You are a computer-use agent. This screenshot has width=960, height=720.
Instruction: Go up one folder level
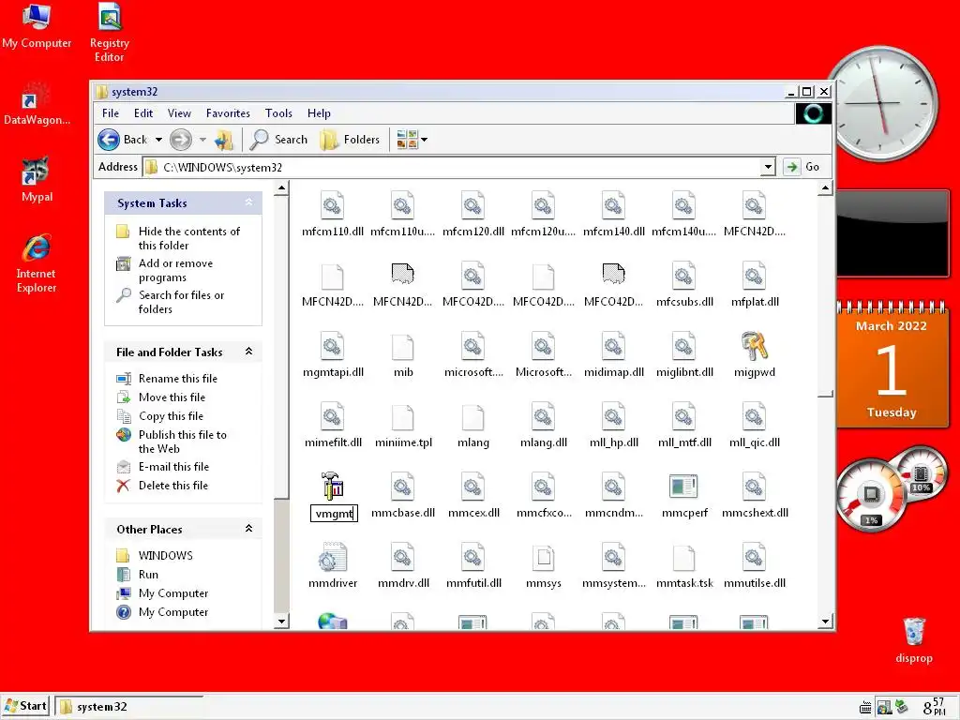[x=224, y=140]
